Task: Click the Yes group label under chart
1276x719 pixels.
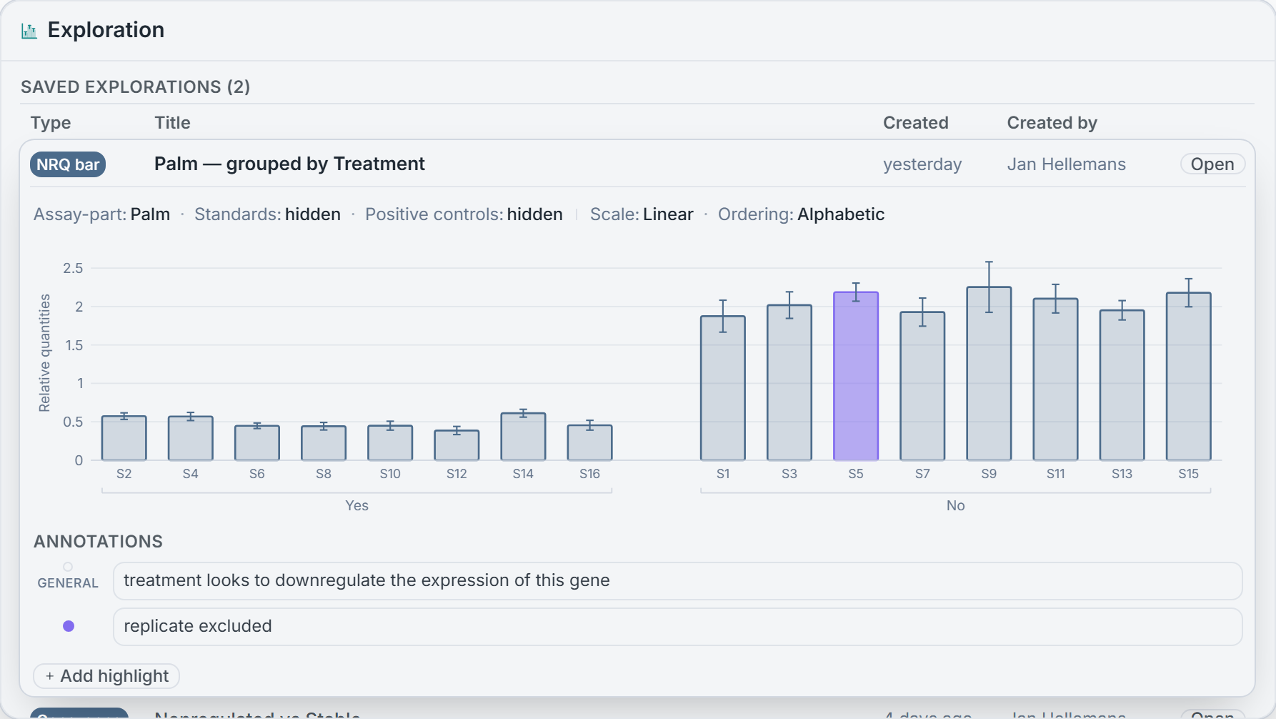Action: (x=357, y=505)
